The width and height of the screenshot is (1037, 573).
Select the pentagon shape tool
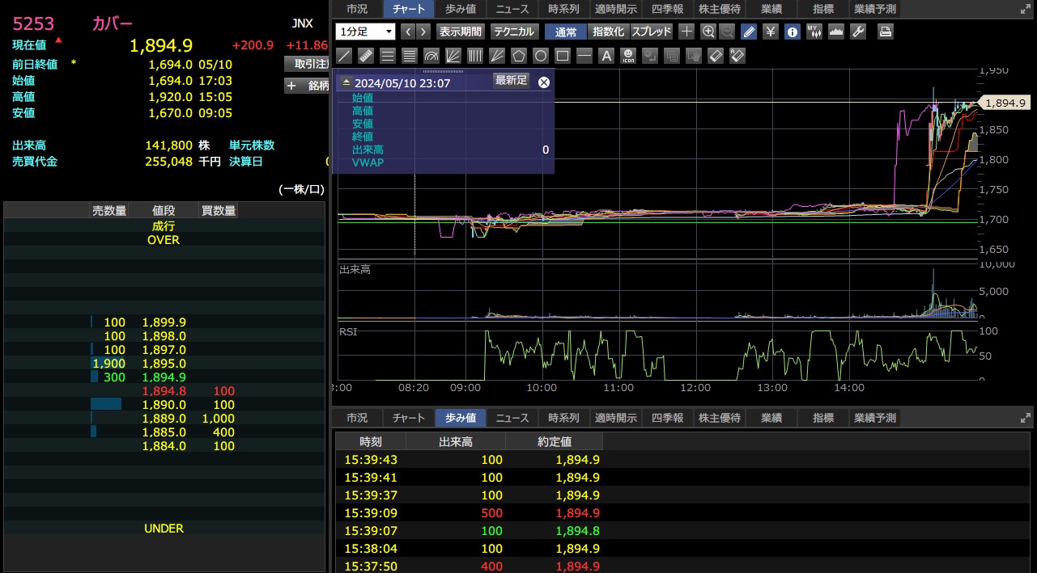pos(518,56)
